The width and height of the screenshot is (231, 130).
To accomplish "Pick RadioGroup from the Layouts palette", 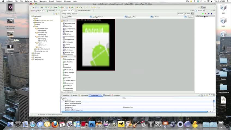I will 68,50.
